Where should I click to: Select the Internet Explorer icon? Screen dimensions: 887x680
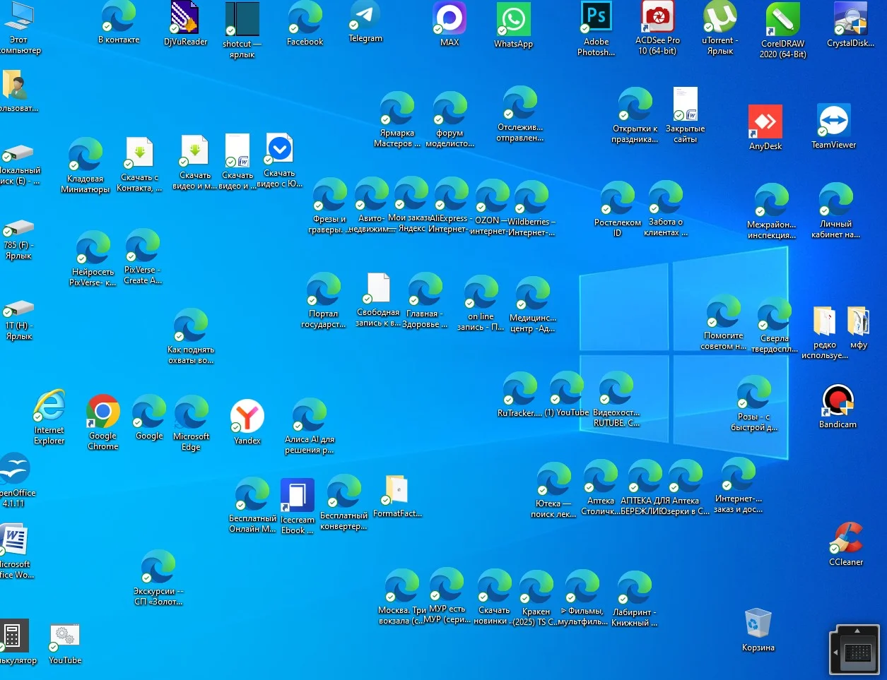49,407
